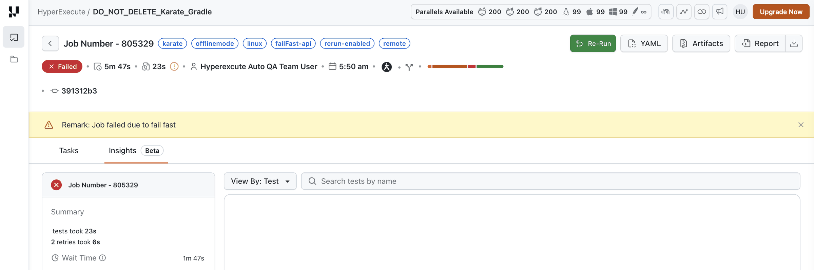
Task: Click the total duration clock icon
Action: tap(98, 67)
